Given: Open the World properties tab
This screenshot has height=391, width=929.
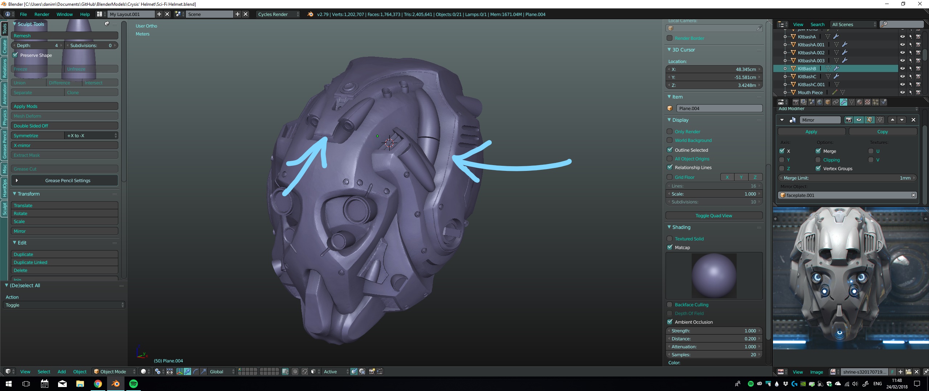Looking at the screenshot, I should point(820,102).
